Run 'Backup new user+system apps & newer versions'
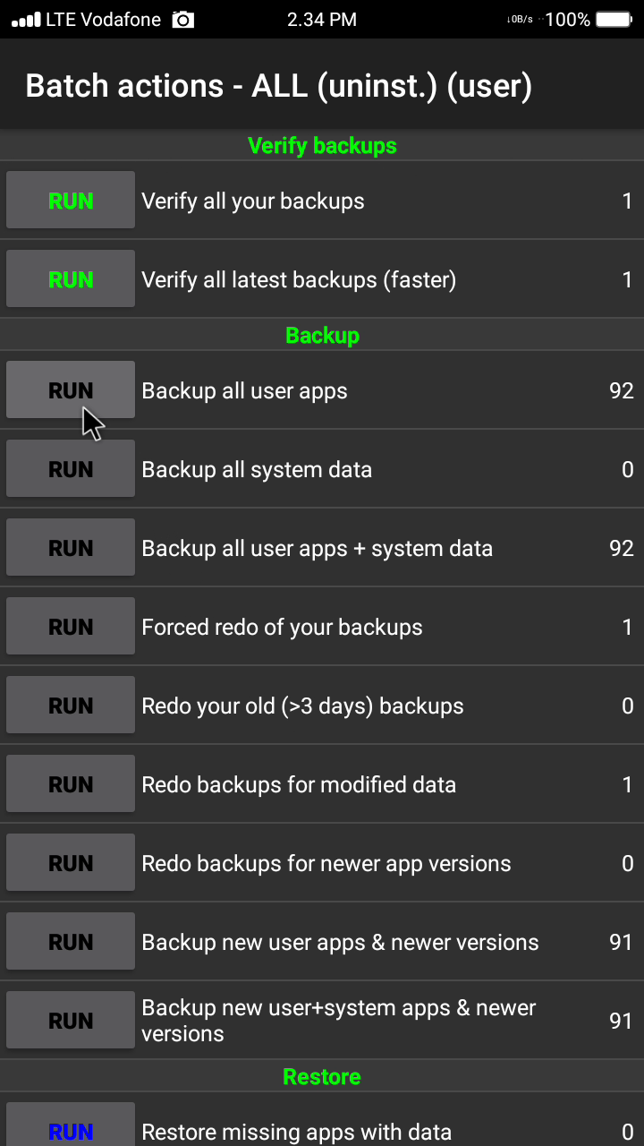The height and width of the screenshot is (1146, 644). click(71, 1022)
